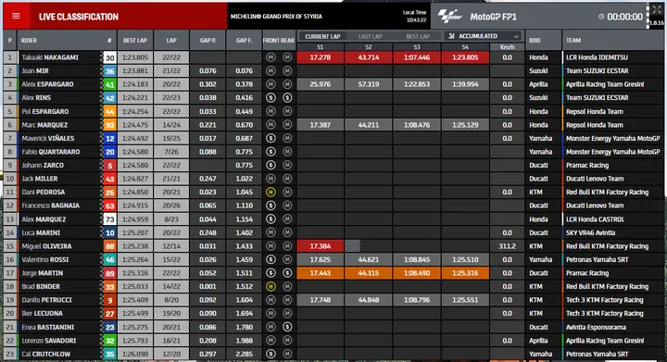
Task: Click Oliveira's S2 sector progress bar
Action: (x=353, y=246)
